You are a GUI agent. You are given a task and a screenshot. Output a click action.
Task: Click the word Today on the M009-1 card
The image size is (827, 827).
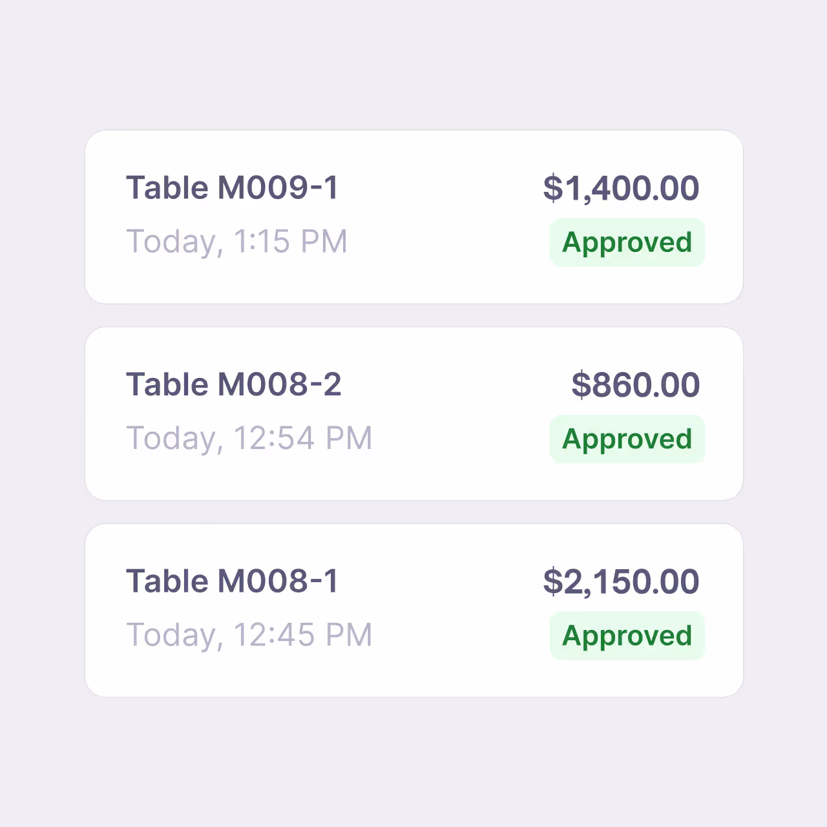click(171, 242)
